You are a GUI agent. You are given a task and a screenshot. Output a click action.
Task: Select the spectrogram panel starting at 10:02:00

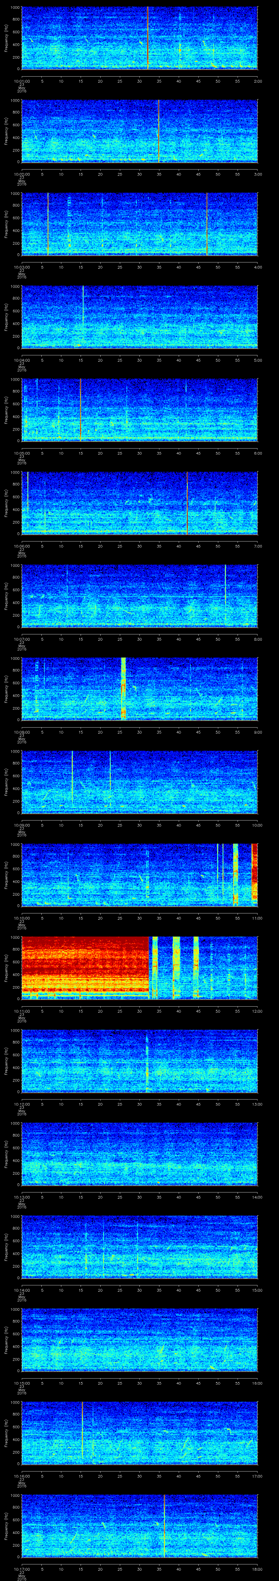pos(140,131)
